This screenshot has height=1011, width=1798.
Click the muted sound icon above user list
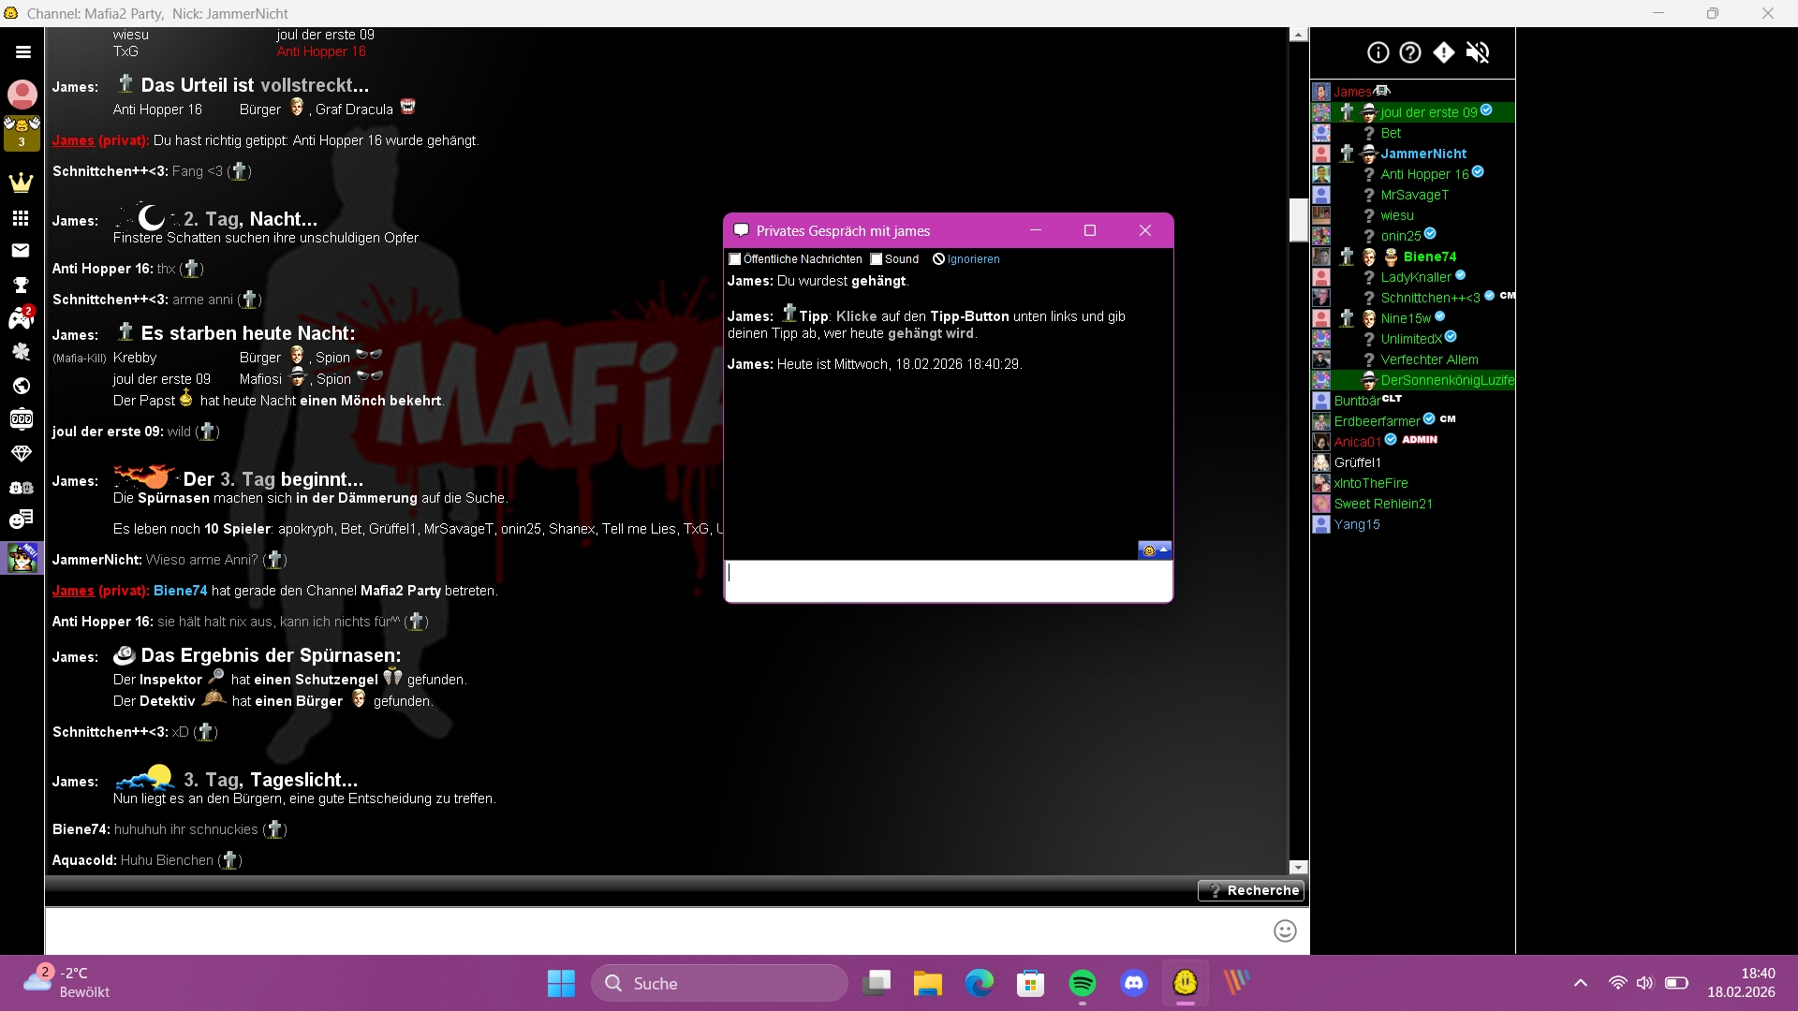[1477, 52]
